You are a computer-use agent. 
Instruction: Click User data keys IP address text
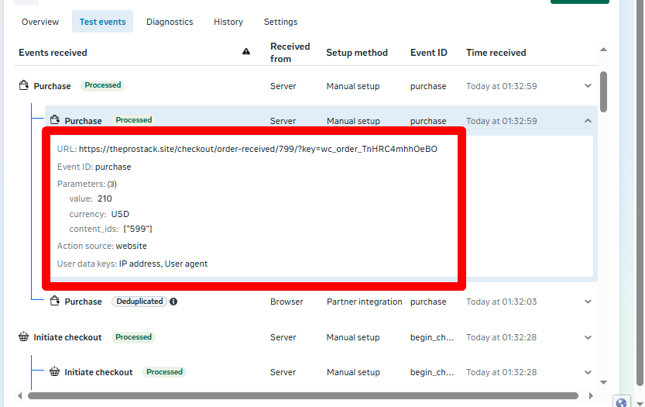pyautogui.click(x=132, y=264)
